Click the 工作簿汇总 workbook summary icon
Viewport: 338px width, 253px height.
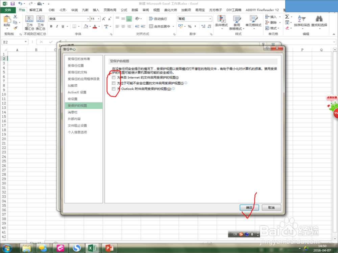coord(29,19)
